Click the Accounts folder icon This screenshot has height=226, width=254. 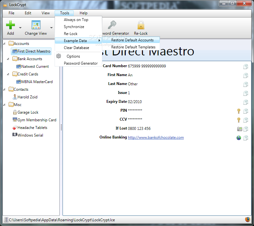[x=11, y=43]
